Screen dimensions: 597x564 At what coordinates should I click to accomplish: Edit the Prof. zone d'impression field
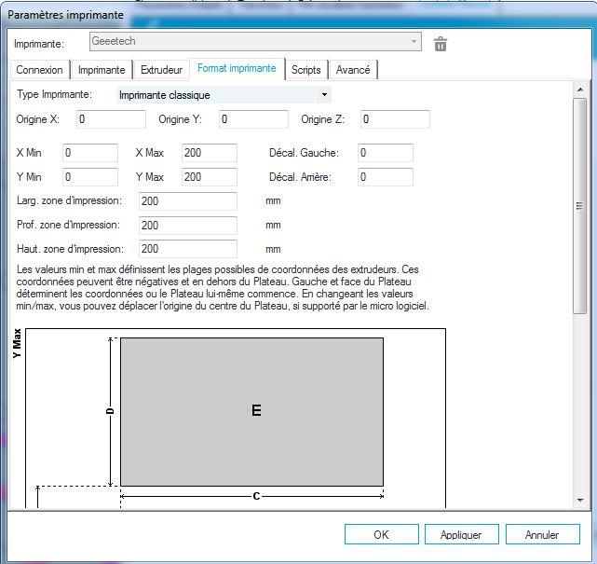(x=188, y=226)
